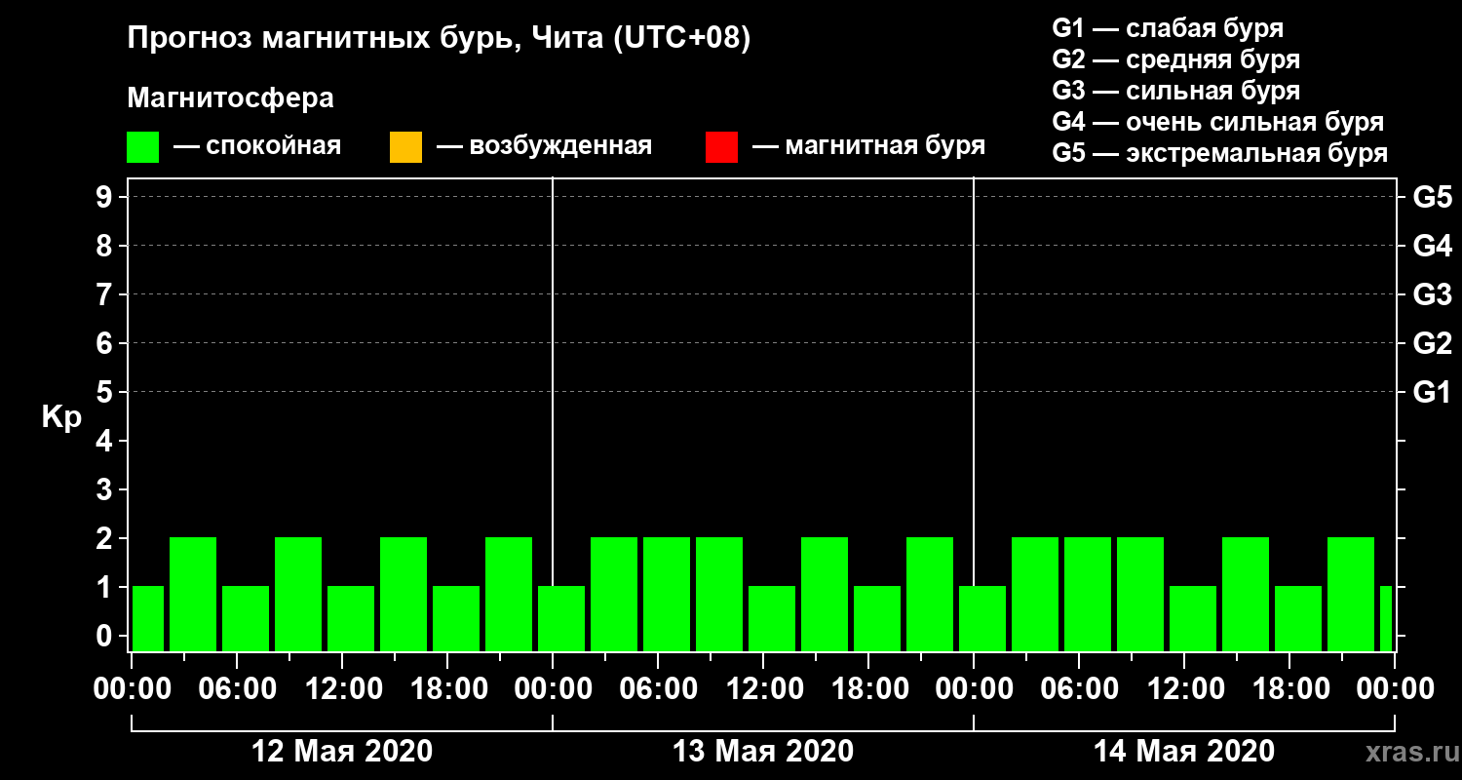Click the red 'магнитная буря' legend swatch

coord(721,147)
